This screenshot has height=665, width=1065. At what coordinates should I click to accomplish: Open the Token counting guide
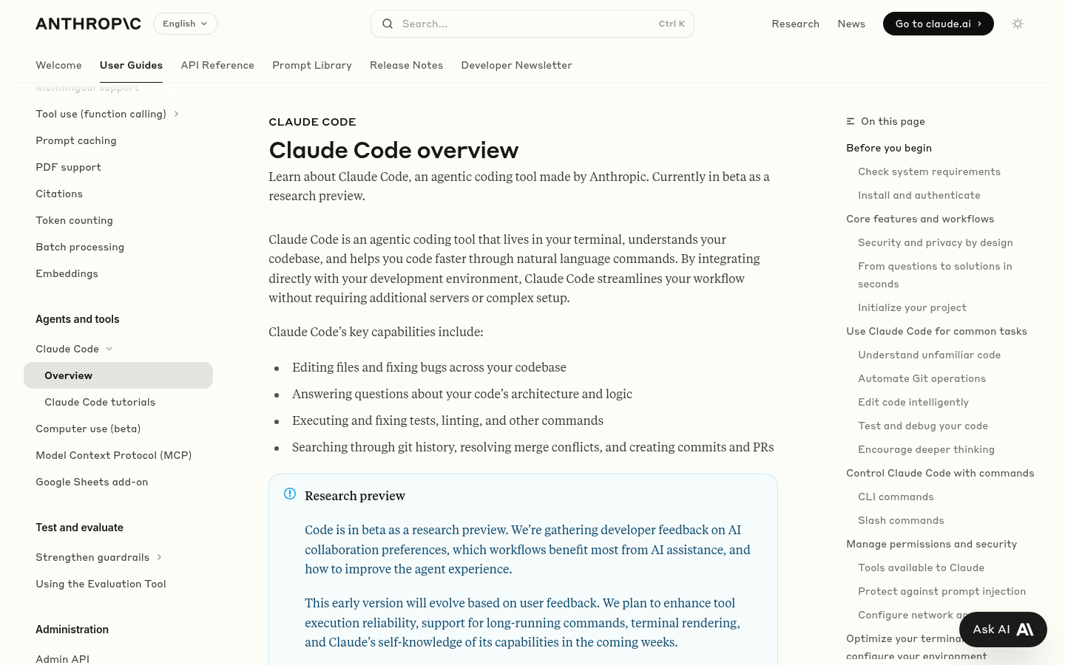point(74,219)
